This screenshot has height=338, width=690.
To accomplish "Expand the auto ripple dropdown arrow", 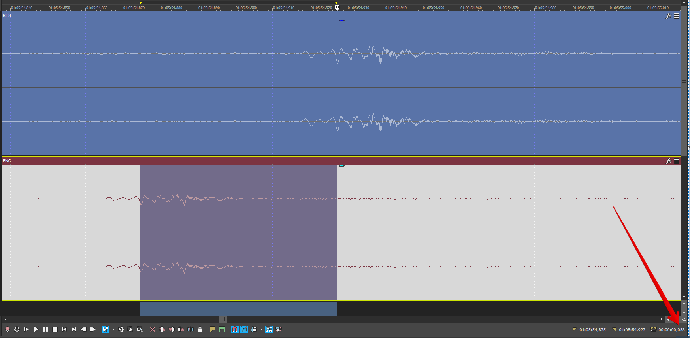I will point(261,329).
